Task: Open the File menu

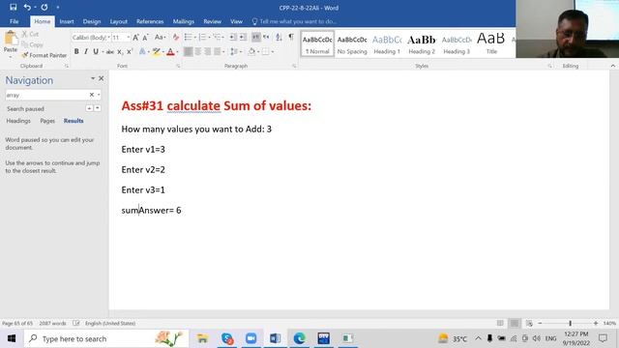Action: tap(15, 21)
